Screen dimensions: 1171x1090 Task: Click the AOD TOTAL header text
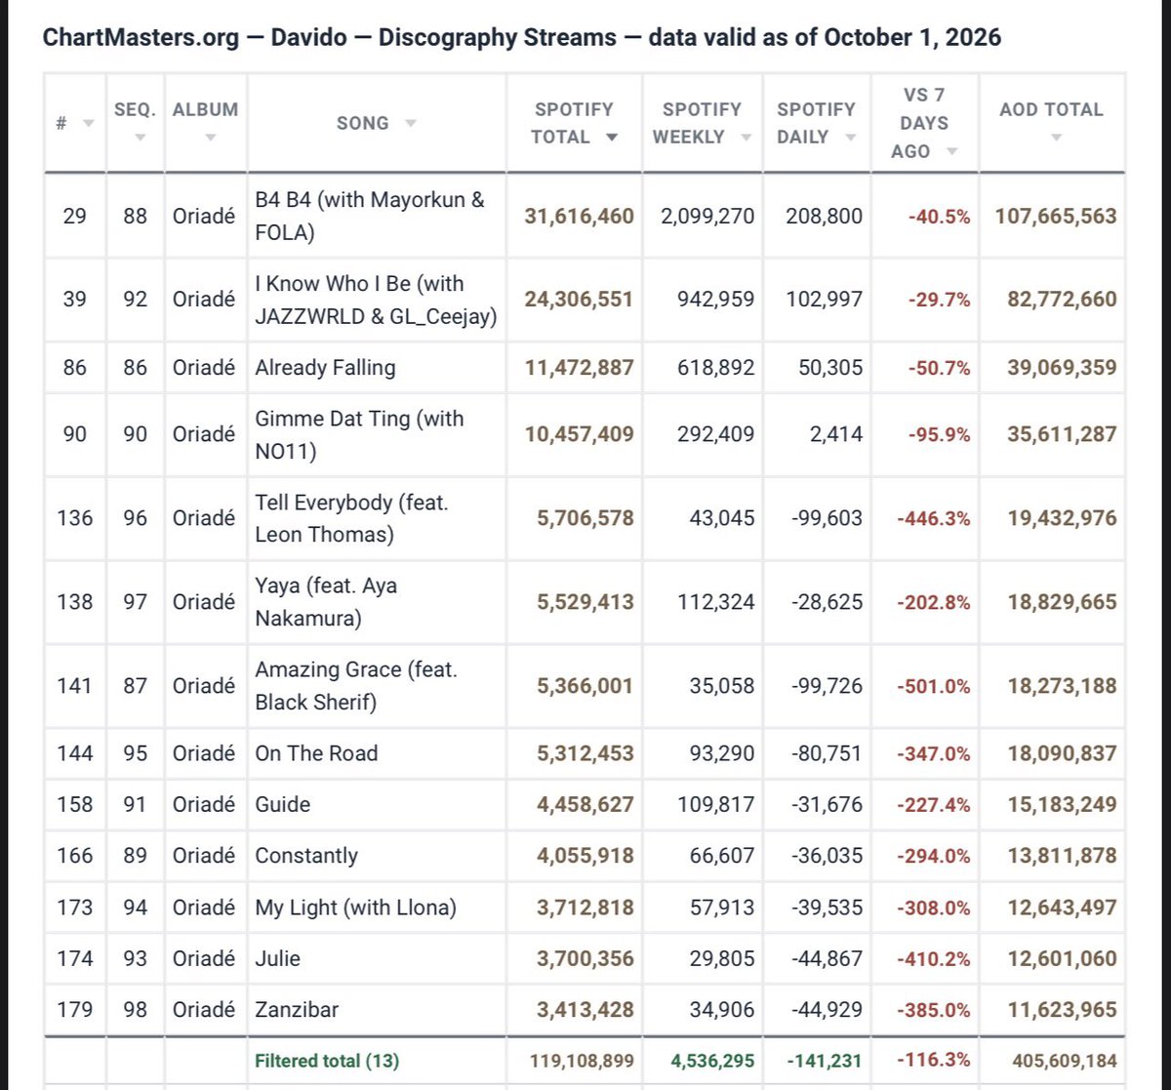click(x=1051, y=109)
